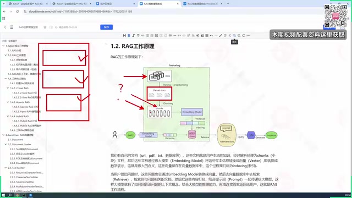This screenshot has height=198, width=352.
Task: Open outline item 1.4.2.1. 2-Step RAG介绍
Action: [24, 93]
